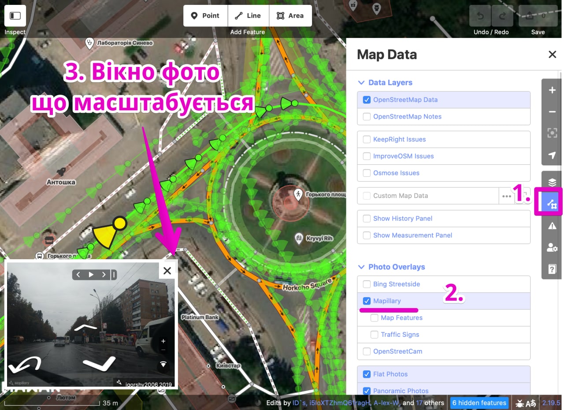Click the geolocate arrow icon

coord(552,155)
